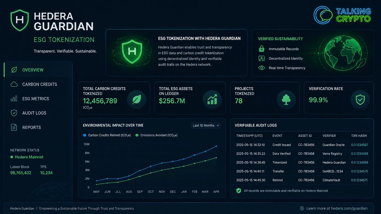Click the $256.7M ESG assets value

point(172,101)
